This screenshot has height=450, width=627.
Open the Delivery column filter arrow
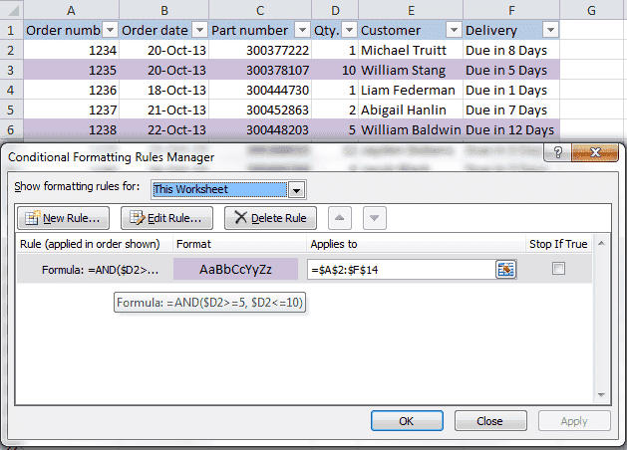coord(547,30)
